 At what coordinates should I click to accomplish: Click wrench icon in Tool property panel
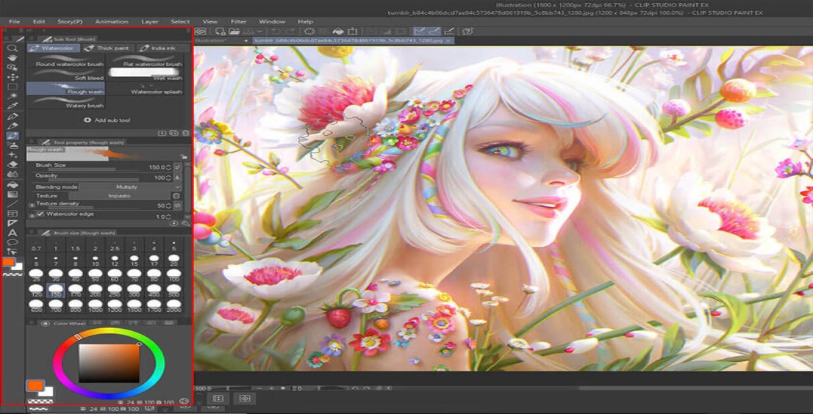186,223
